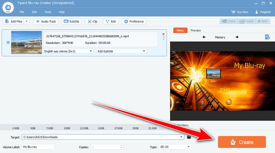
Task: Go to next menu template arrow
Action: (x=237, y=37)
